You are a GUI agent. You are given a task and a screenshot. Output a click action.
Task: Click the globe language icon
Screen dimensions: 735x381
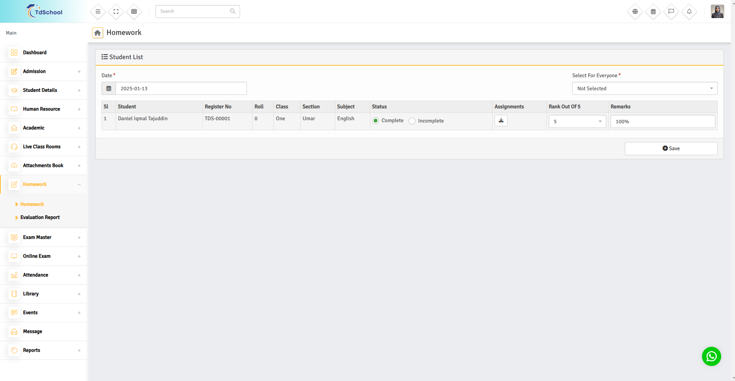[635, 12]
